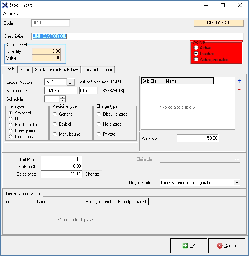Expand the Negative stock dropdown
Image resolution: width=249 pixels, height=256 pixels.
click(237, 183)
